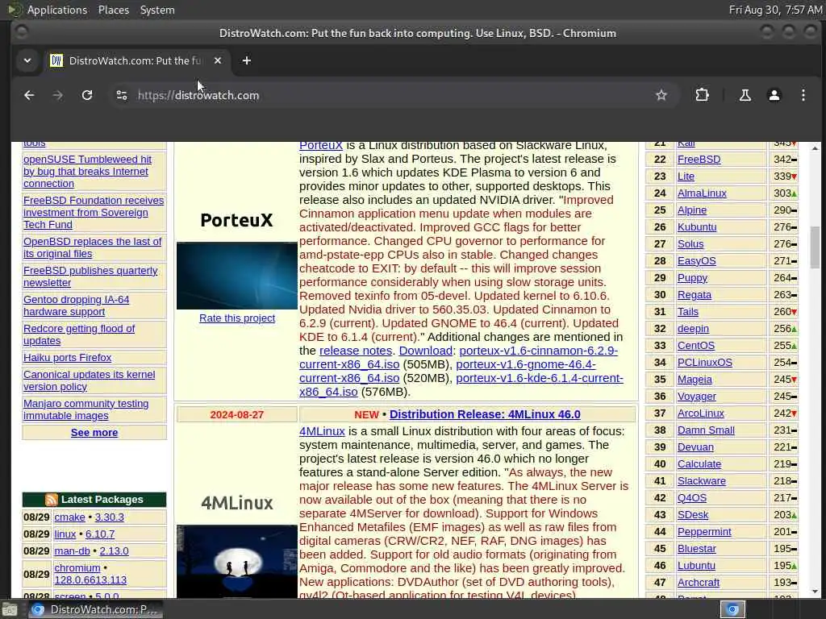826x619 pixels.
Task: Click the scrollbar down arrow
Action: pos(815,592)
